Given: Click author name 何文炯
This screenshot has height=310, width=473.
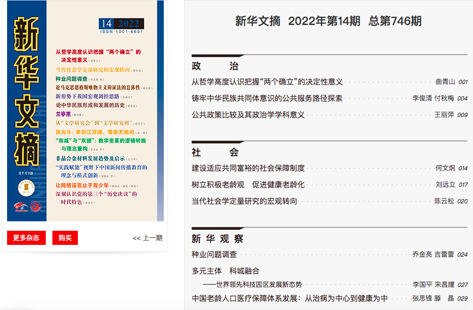Looking at the screenshot, I should (x=445, y=168).
